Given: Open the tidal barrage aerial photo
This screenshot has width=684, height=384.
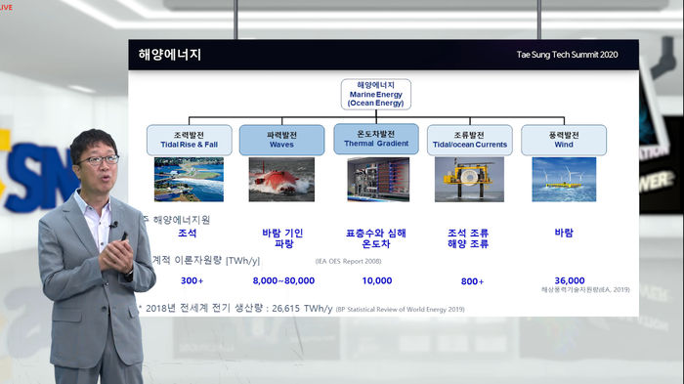Looking at the screenshot, I should (x=189, y=180).
